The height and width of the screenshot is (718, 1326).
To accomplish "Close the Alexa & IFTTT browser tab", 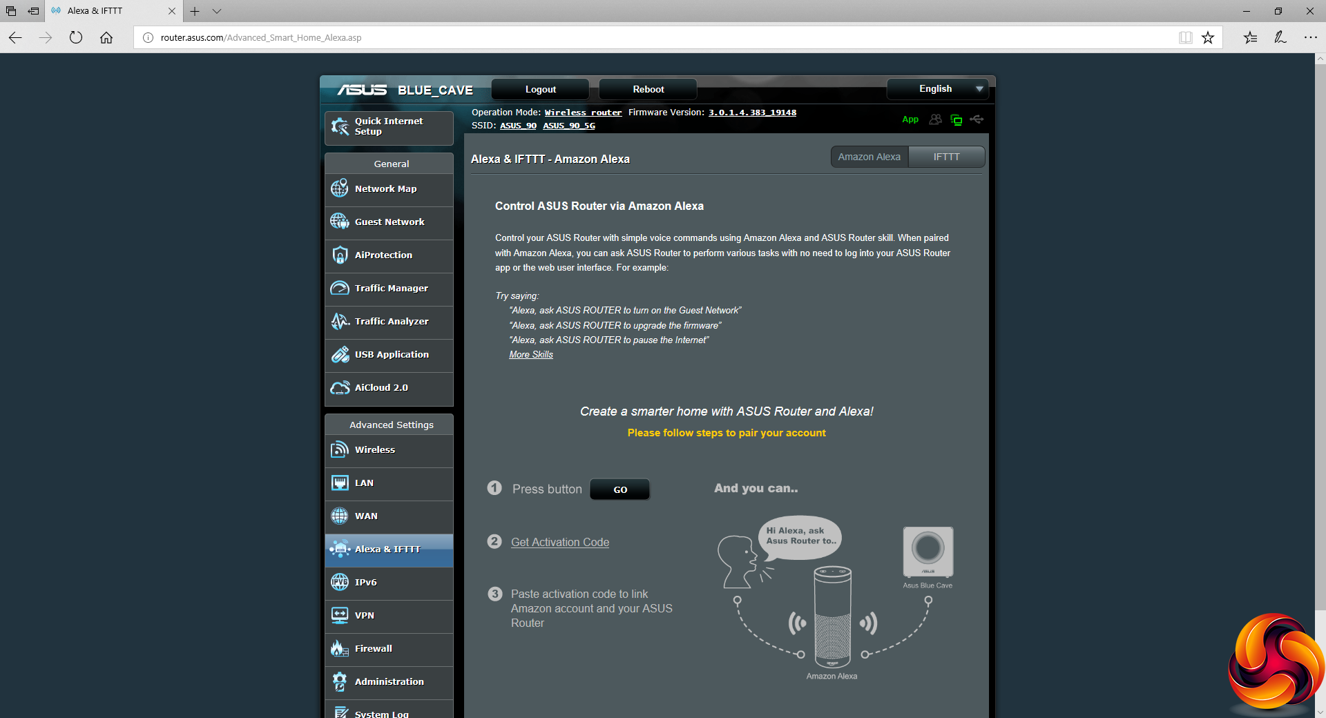I will (x=172, y=11).
